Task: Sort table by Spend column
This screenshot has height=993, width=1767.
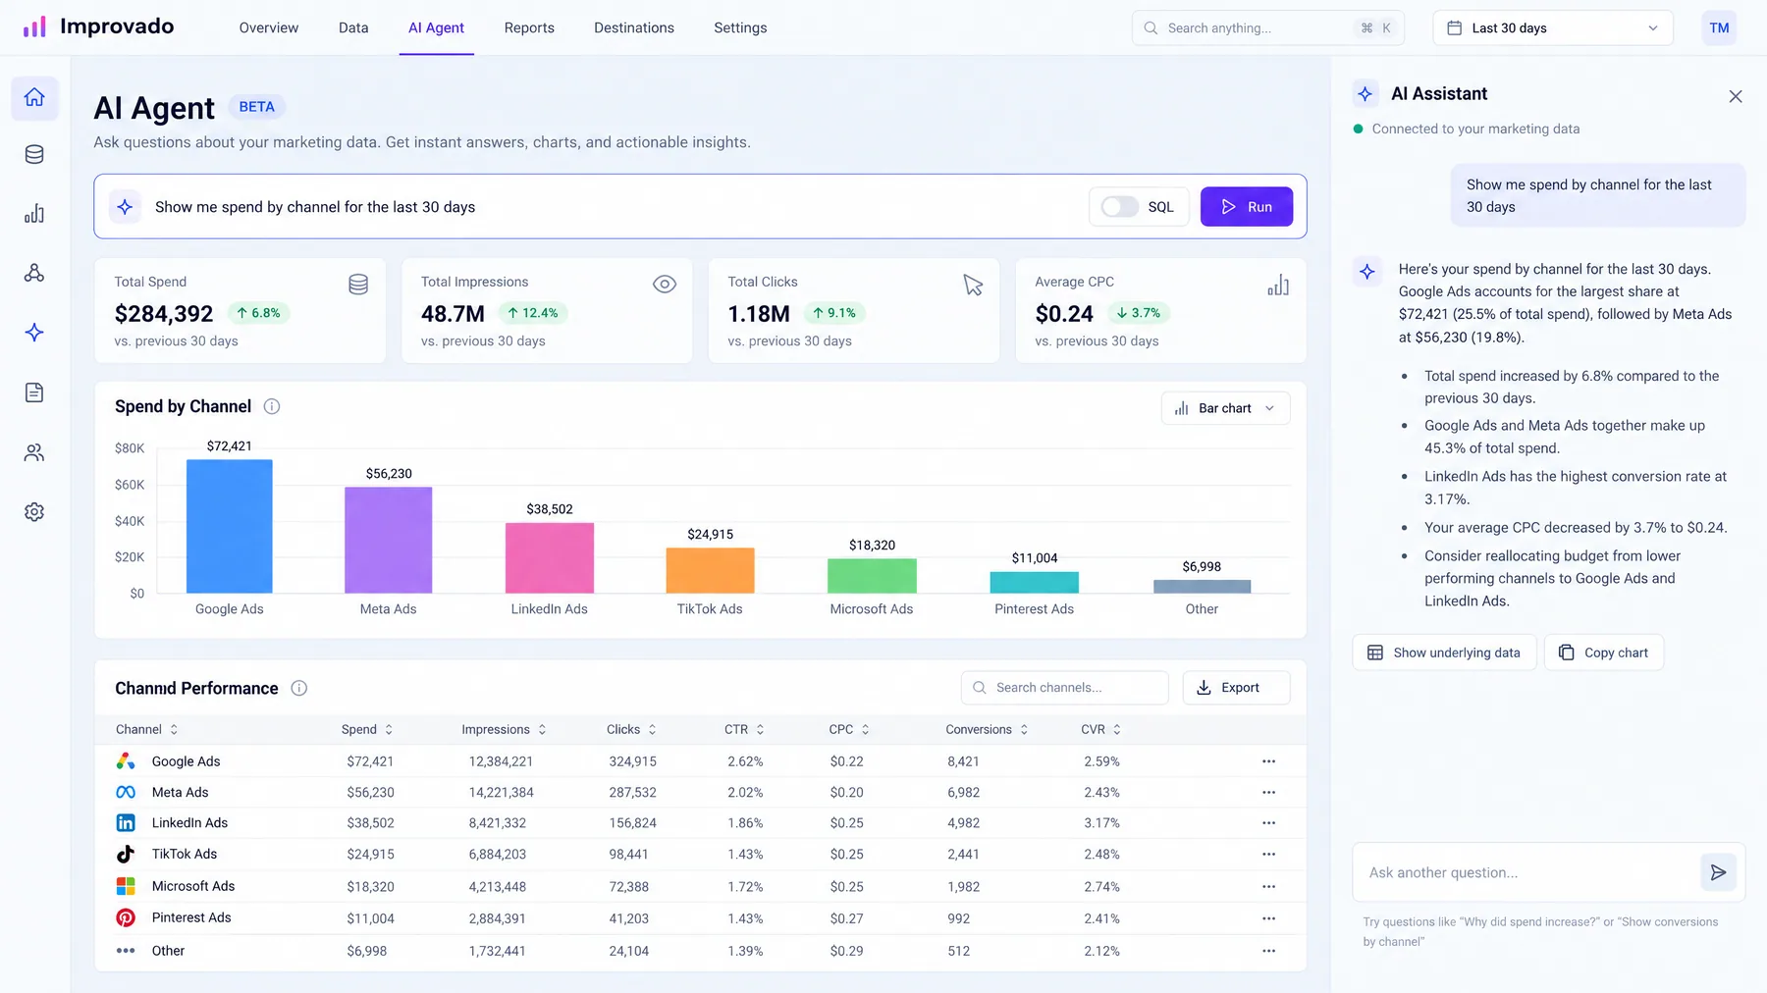Action: (x=367, y=729)
